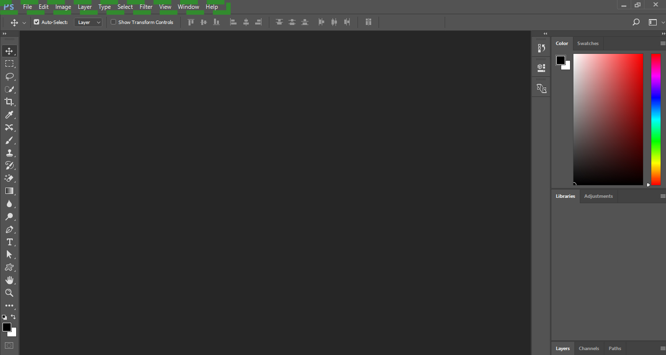Open the Color panel options menu
This screenshot has height=355, width=666.
(x=663, y=44)
